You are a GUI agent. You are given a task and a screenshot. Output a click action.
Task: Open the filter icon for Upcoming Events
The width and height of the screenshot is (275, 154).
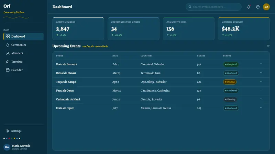(x=268, y=46)
